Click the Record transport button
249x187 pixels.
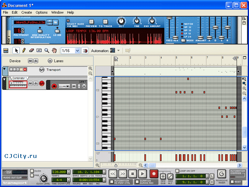[x=154, y=174]
